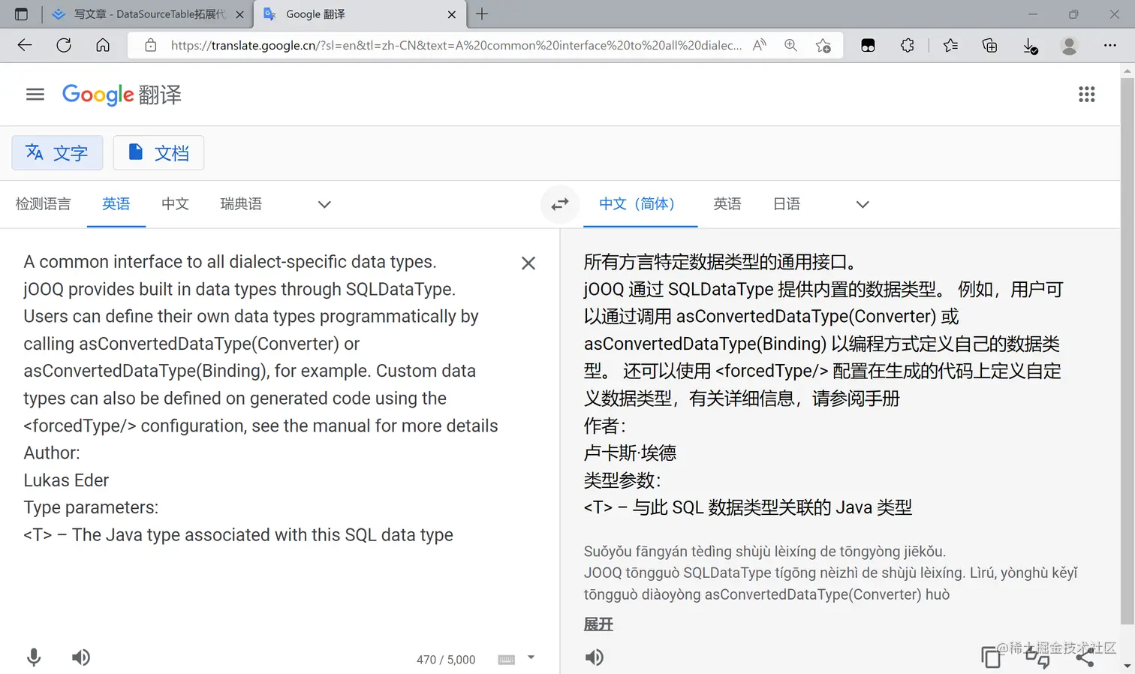The width and height of the screenshot is (1135, 674).
Task: Open the Google Translate main menu hamburger
Action: pyautogui.click(x=35, y=95)
